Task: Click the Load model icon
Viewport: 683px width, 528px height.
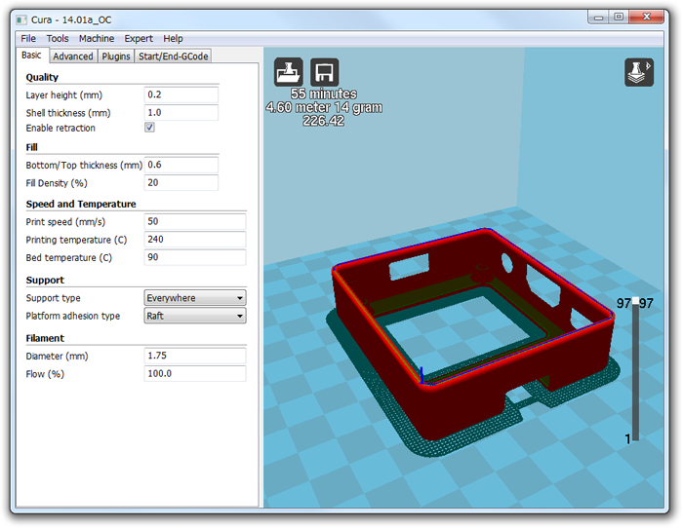Action: pyautogui.click(x=289, y=72)
